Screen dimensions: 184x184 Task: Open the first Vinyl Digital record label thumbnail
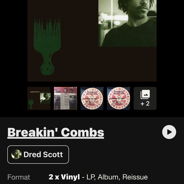92,99
